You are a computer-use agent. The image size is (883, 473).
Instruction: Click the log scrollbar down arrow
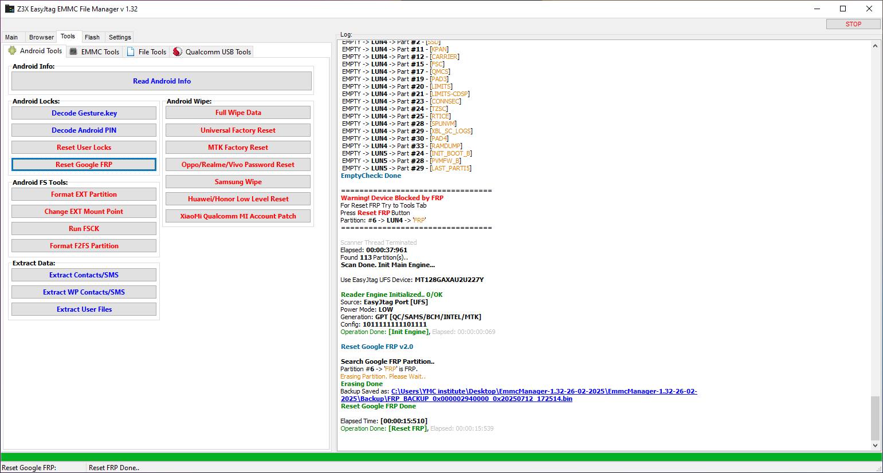(x=875, y=446)
